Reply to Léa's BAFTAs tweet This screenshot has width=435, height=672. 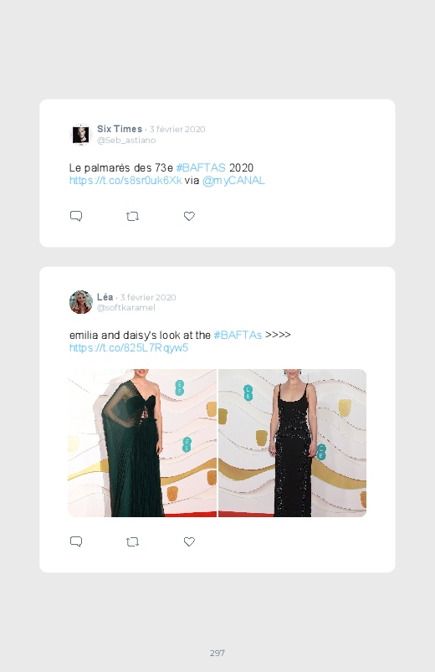coord(76,541)
